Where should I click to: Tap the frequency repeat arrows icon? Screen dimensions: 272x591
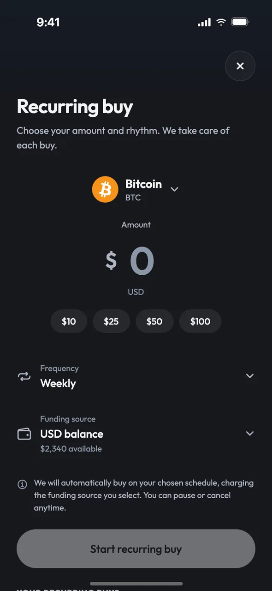24,376
